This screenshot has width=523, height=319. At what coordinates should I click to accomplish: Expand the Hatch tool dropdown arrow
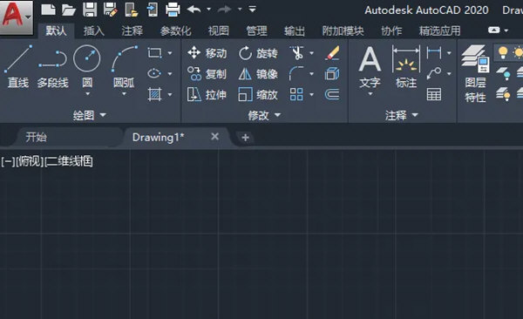pos(170,95)
